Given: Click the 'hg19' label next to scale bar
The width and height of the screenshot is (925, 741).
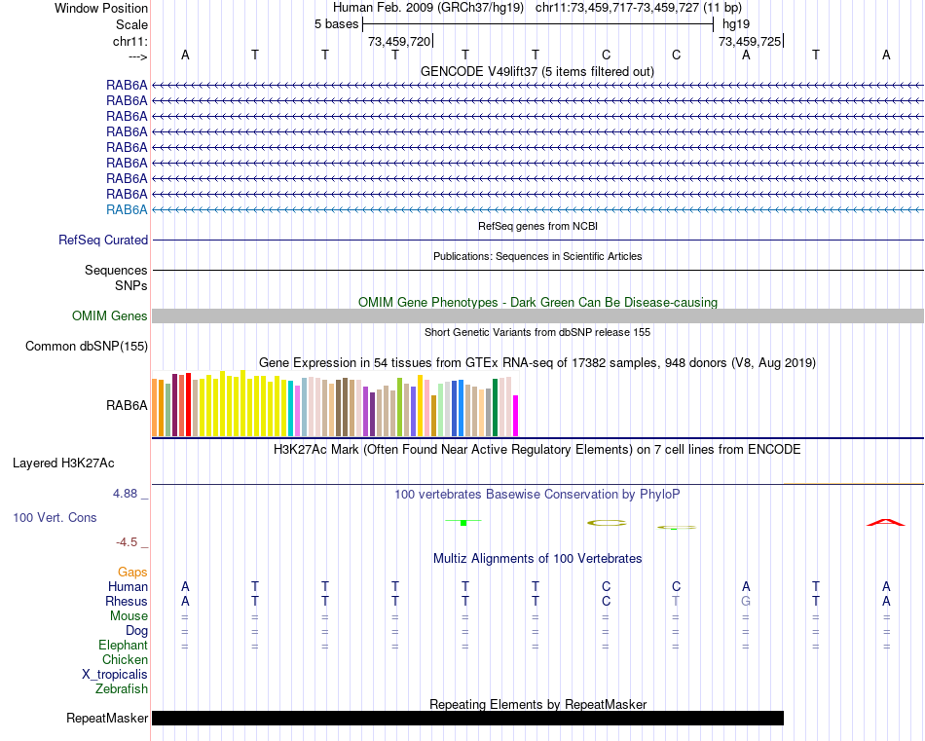Looking at the screenshot, I should pyautogui.click(x=736, y=24).
